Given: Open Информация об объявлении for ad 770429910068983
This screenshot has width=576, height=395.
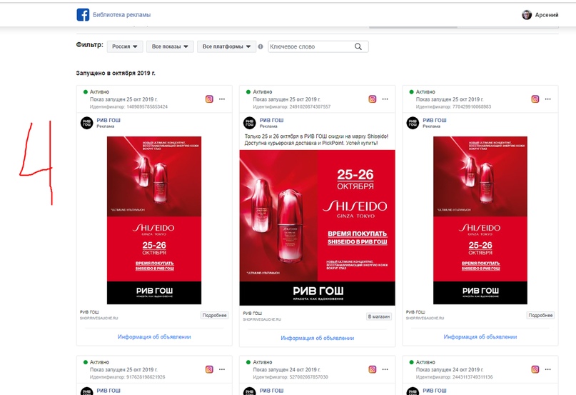Looking at the screenshot, I should [480, 337].
